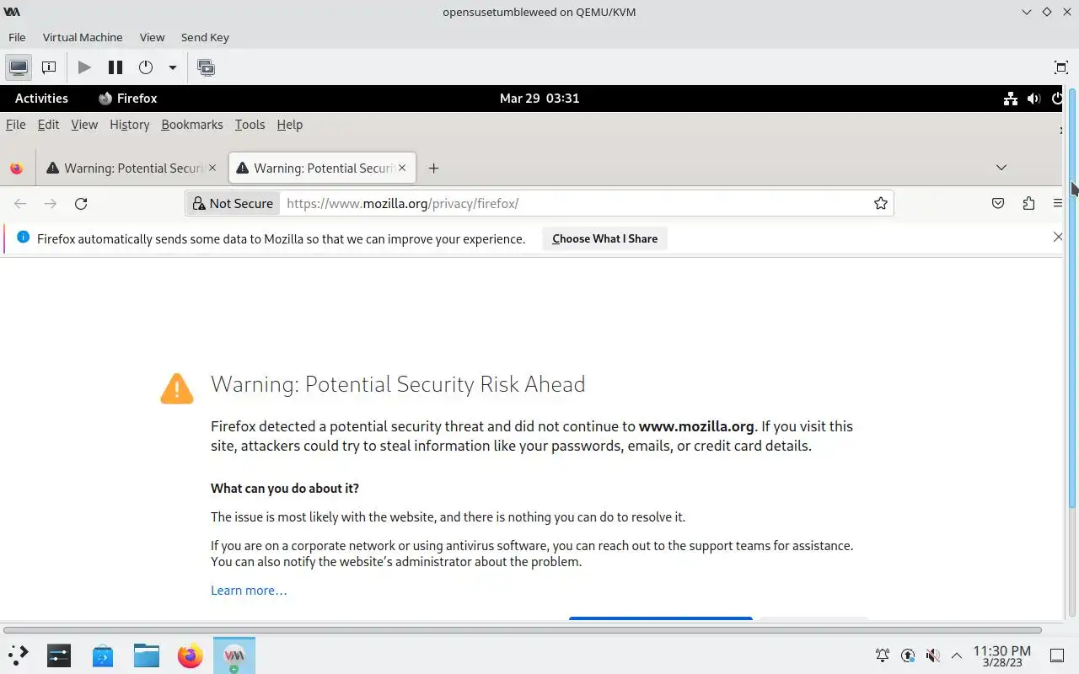This screenshot has width=1079, height=674.
Task: Open the Firefox View menu
Action: tap(84, 124)
